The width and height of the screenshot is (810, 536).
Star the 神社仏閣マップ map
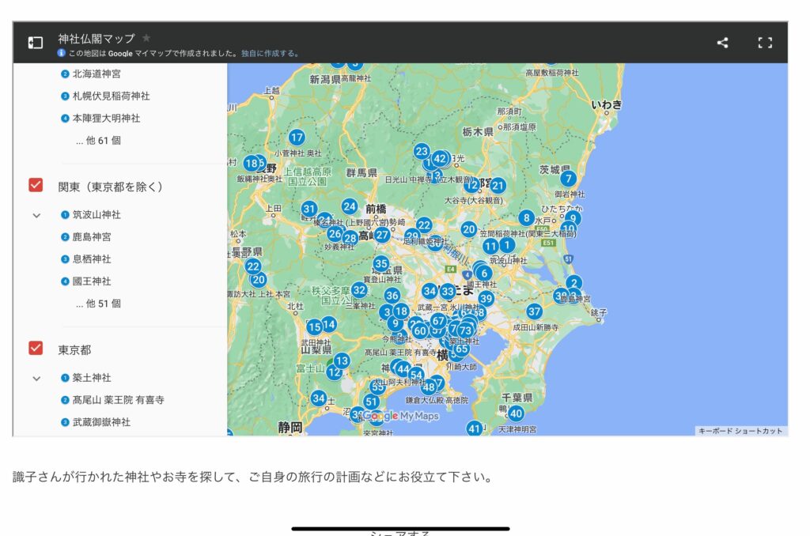pos(146,38)
